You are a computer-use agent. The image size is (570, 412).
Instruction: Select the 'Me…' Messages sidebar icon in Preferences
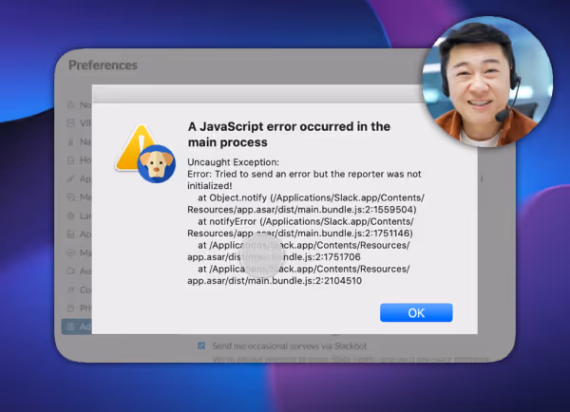click(x=71, y=197)
